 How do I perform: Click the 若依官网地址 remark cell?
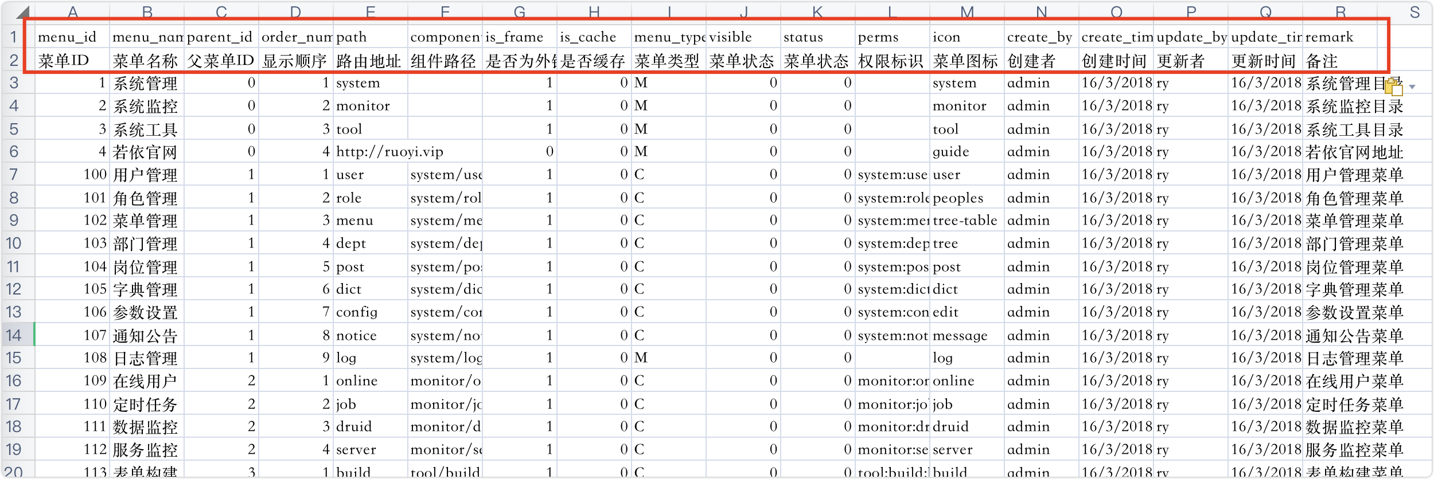(1355, 151)
